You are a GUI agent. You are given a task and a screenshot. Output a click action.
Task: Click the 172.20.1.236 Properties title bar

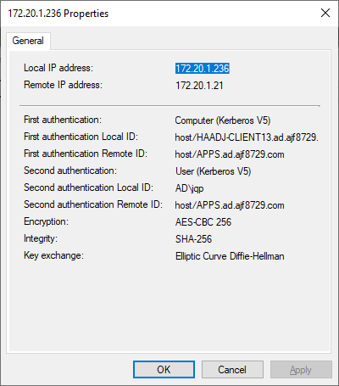(158, 14)
